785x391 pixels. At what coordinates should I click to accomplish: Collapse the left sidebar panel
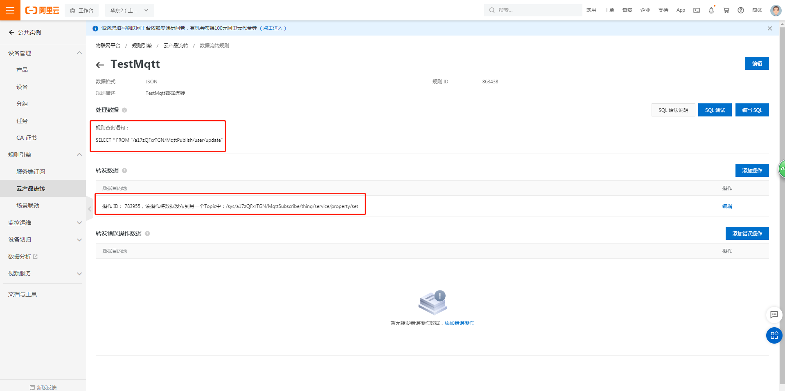point(89,209)
